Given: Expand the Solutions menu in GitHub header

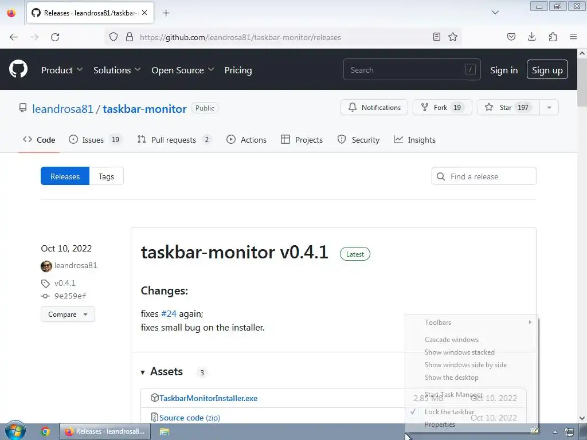Looking at the screenshot, I should click(x=117, y=70).
